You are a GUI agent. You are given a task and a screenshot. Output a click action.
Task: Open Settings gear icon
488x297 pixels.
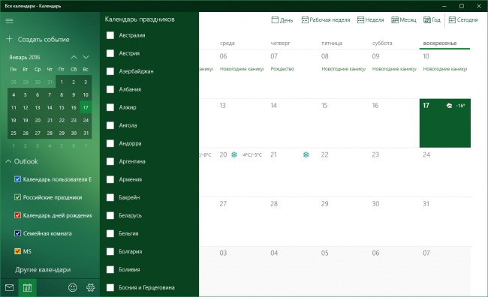tap(91, 287)
